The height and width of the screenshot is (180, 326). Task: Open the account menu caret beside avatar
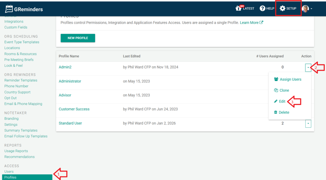click(311, 9)
